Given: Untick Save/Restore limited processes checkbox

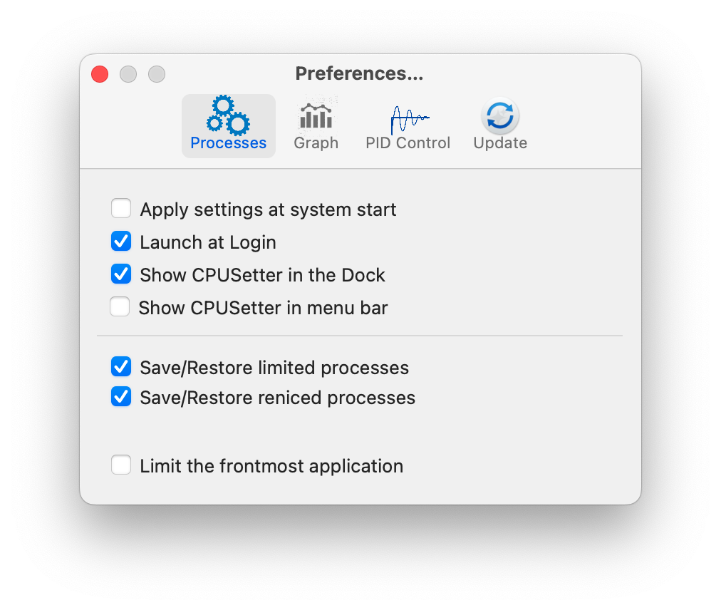Looking at the screenshot, I should pyautogui.click(x=121, y=367).
